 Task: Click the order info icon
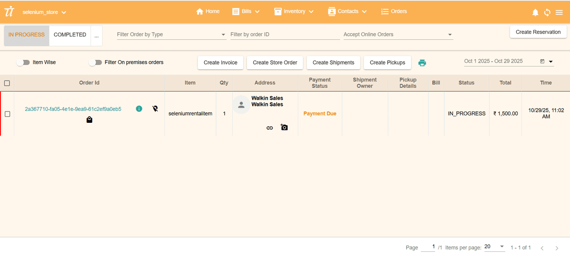pyautogui.click(x=139, y=109)
